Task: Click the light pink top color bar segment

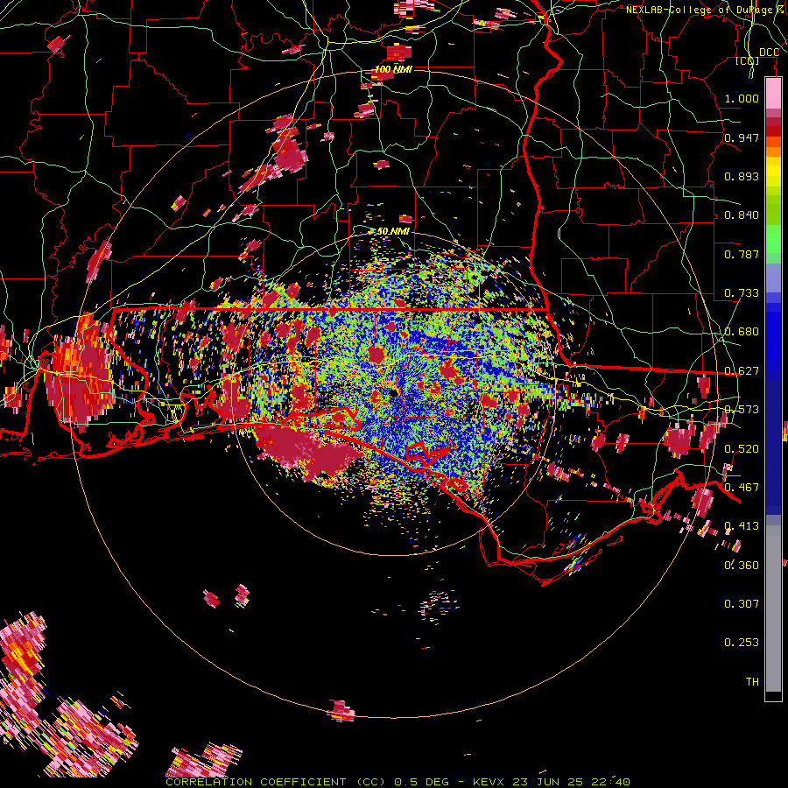Action: coord(773,94)
